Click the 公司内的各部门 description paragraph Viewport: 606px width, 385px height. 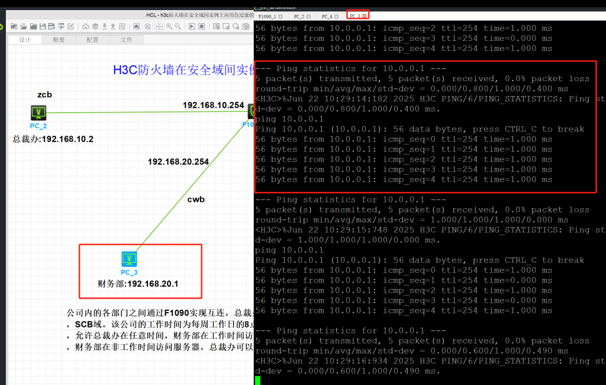[x=160, y=330]
